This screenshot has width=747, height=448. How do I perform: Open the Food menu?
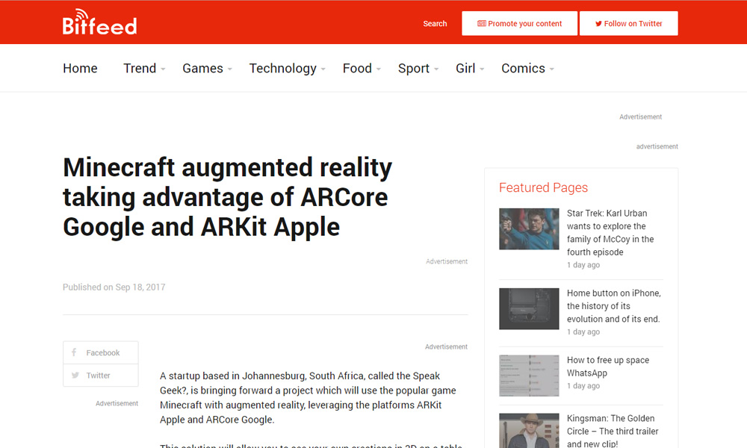(x=357, y=69)
